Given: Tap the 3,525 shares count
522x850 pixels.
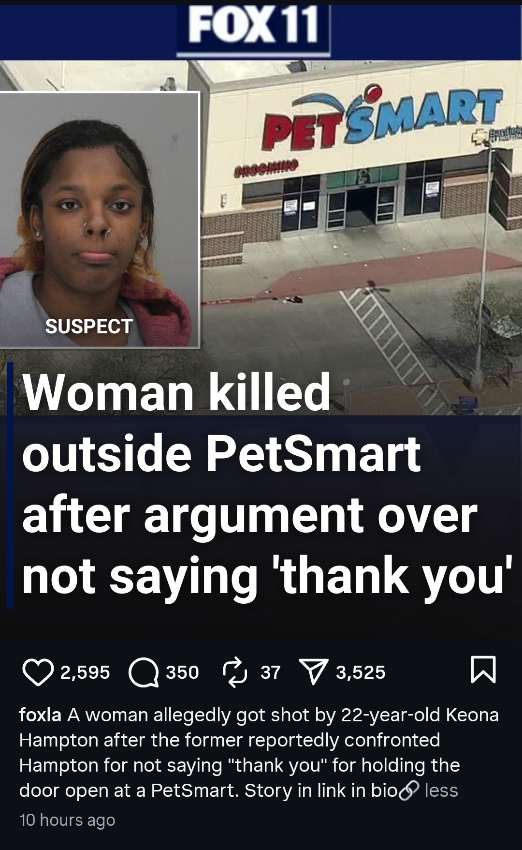Looking at the screenshot, I should [361, 672].
